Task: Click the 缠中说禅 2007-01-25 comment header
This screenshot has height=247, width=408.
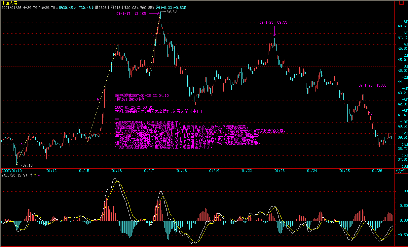Action: click(x=142, y=95)
